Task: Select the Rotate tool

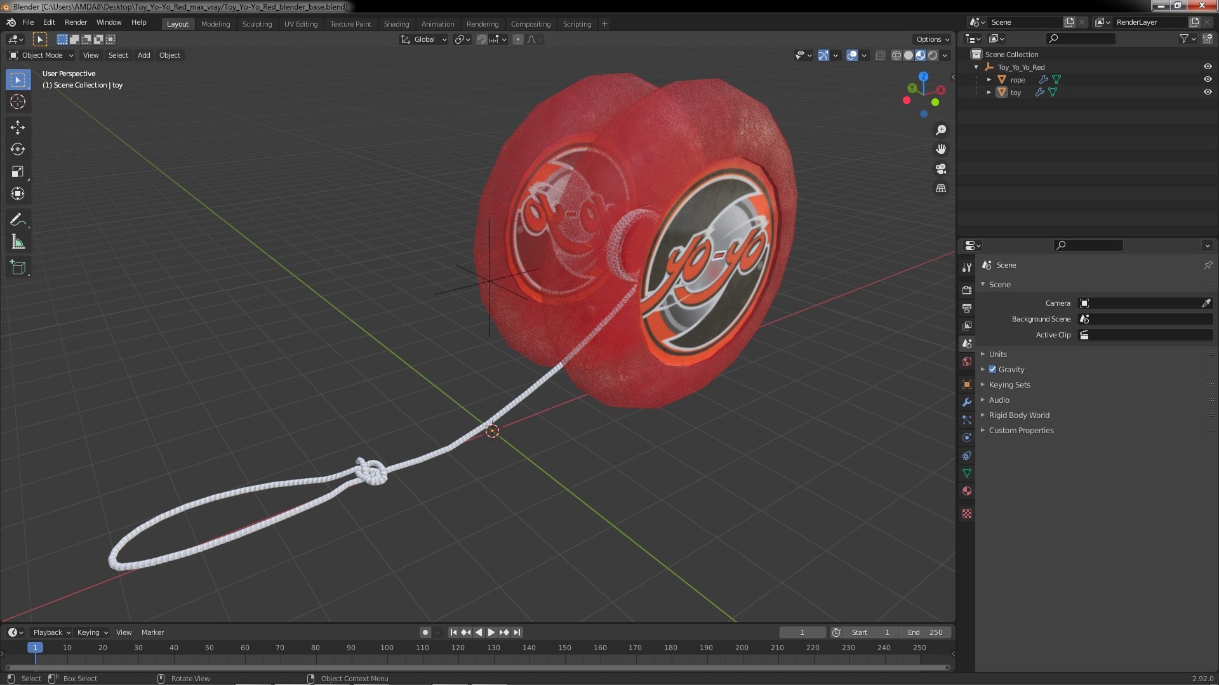Action: pyautogui.click(x=18, y=150)
